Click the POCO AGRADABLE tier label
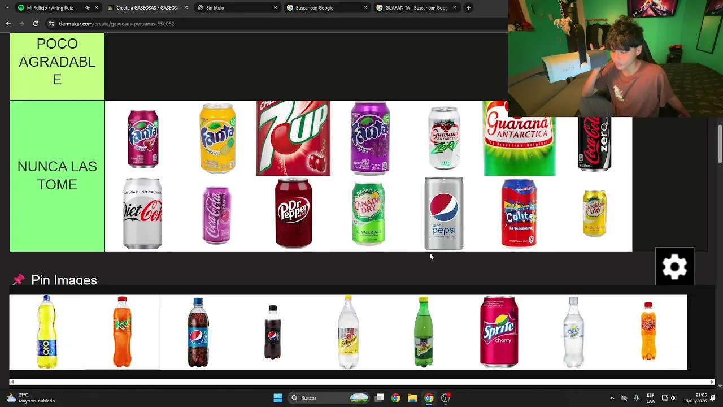This screenshot has width=723, height=407. [x=57, y=66]
